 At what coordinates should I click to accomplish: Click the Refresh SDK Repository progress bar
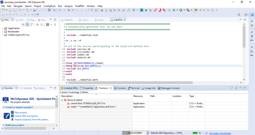195,133
